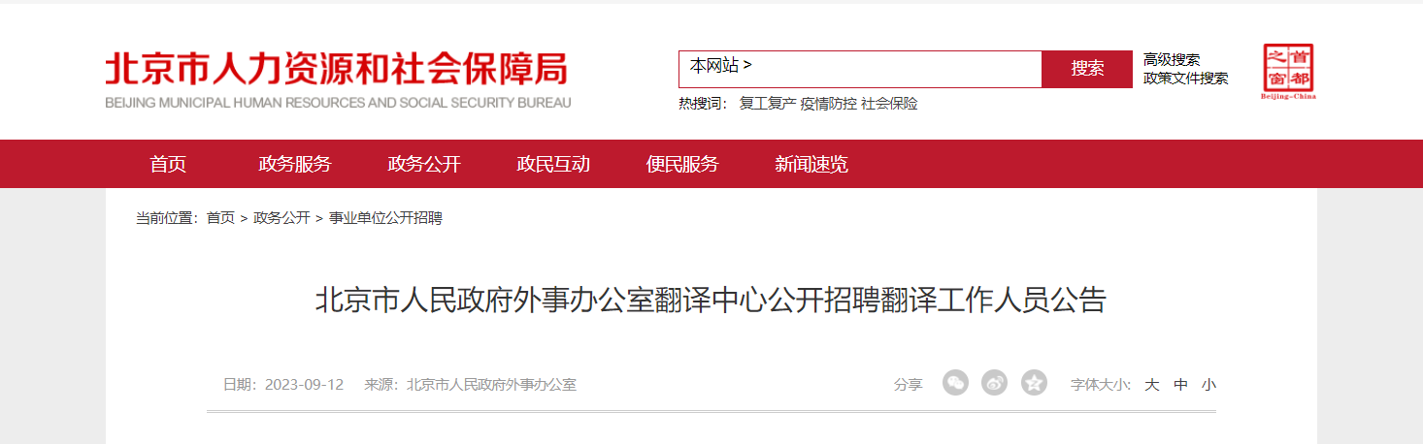The height and width of the screenshot is (444, 1423).
Task: Set font size to 小
Action: (x=1208, y=385)
